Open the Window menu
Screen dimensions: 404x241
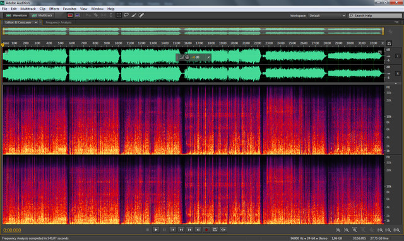tap(97, 9)
